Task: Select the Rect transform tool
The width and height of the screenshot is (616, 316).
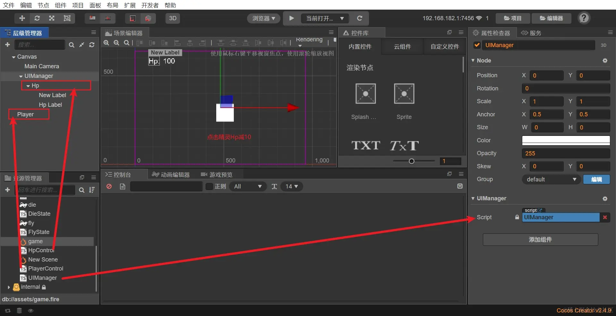Action: click(67, 18)
